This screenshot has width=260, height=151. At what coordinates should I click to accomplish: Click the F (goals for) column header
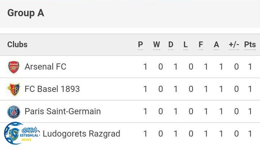click(x=201, y=45)
